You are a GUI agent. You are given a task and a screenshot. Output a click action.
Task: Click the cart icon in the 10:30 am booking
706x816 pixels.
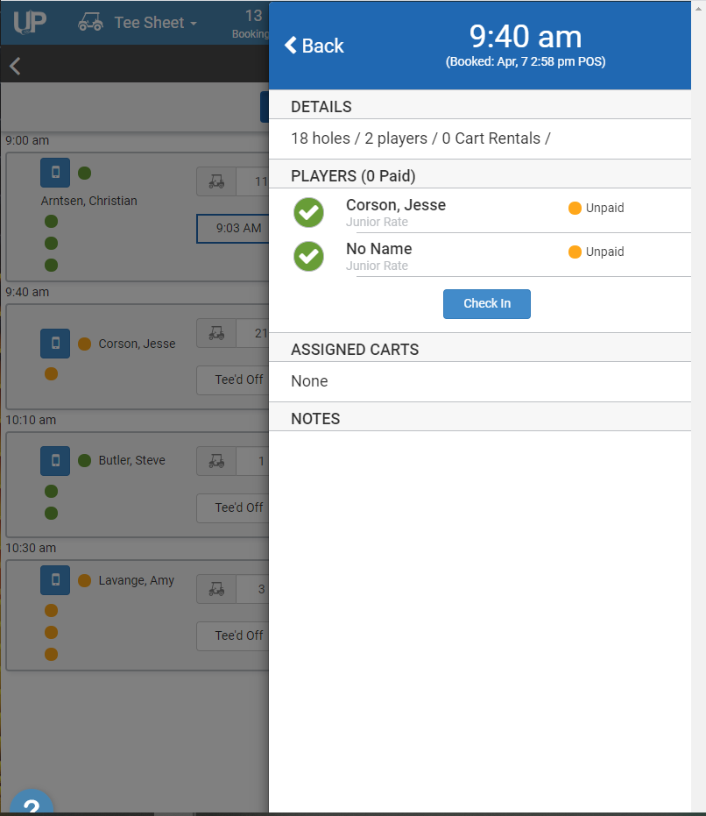click(x=216, y=589)
